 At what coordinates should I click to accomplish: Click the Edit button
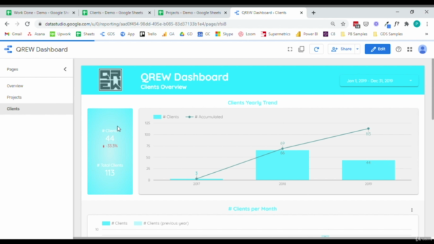pos(377,49)
